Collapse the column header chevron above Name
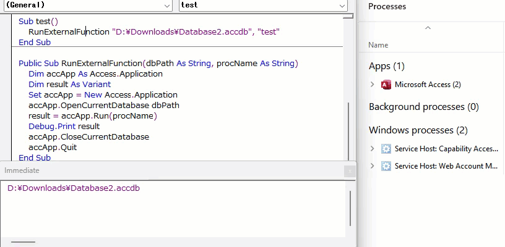Screen dimensions: 505x247 click(428, 28)
